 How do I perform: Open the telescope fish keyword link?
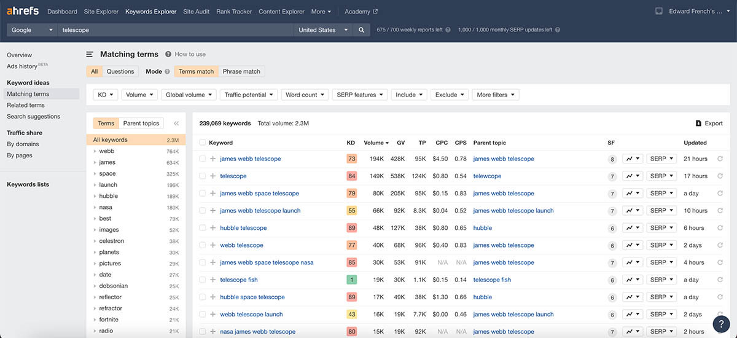[x=239, y=280]
